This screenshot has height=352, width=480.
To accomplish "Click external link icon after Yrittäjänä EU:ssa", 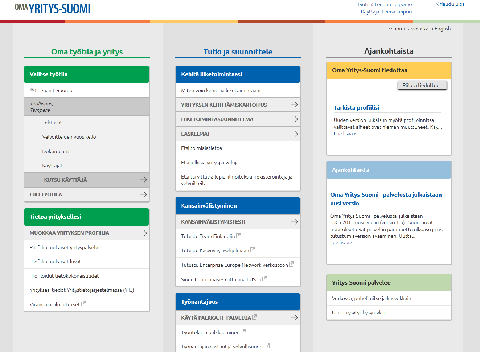I will click(x=264, y=279).
